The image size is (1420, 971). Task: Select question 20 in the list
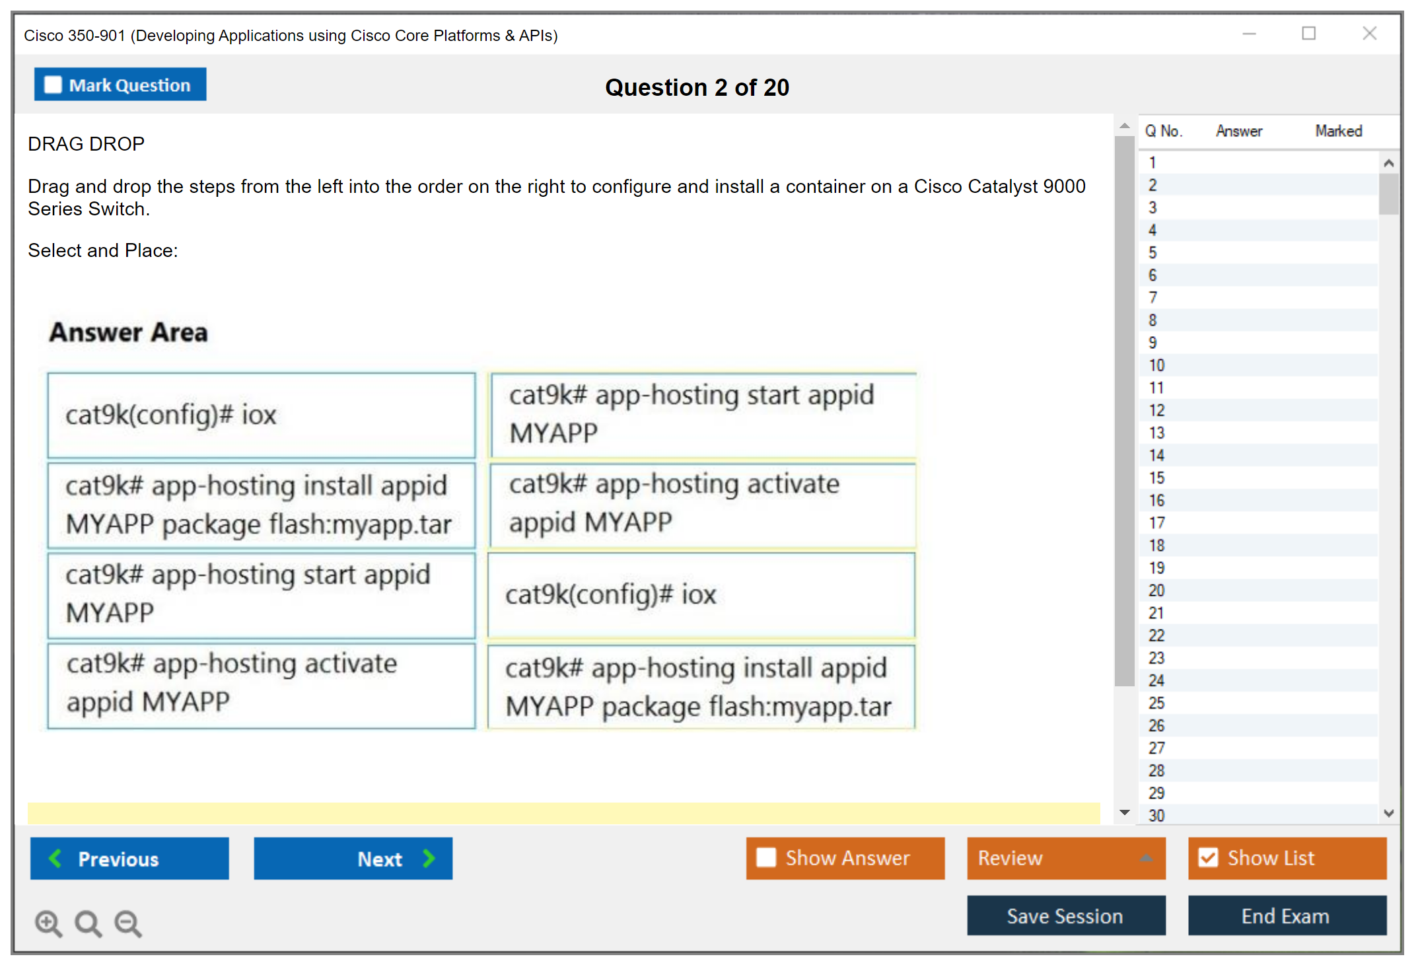point(1156,591)
